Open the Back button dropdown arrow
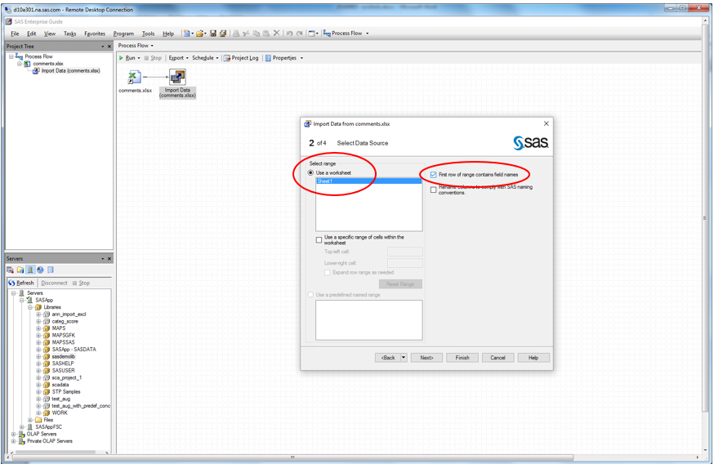 point(404,358)
